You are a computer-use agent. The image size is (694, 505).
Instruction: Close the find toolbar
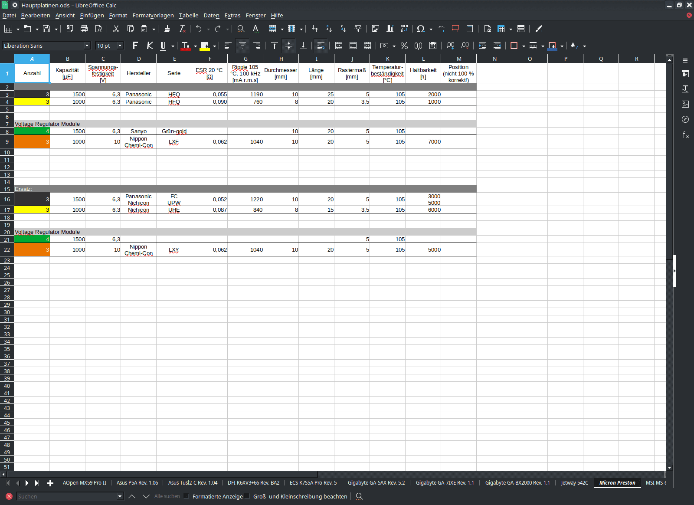[9, 496]
